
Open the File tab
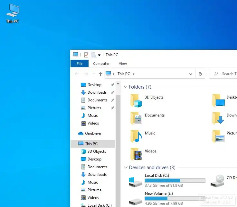click(x=80, y=64)
